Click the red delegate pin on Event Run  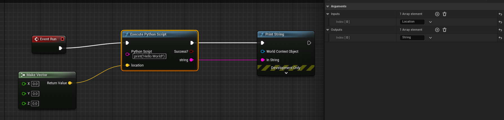click(63, 39)
